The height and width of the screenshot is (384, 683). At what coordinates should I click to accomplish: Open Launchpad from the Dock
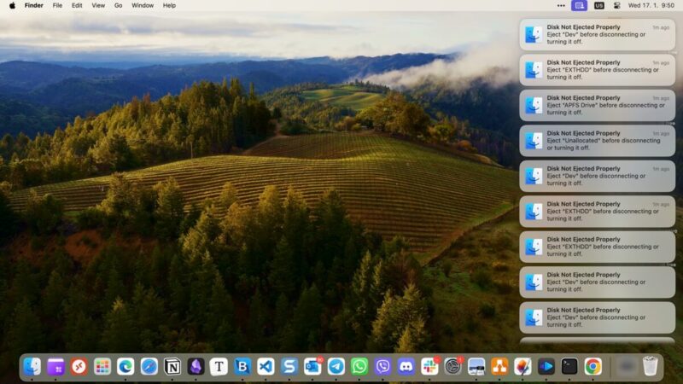point(102,367)
